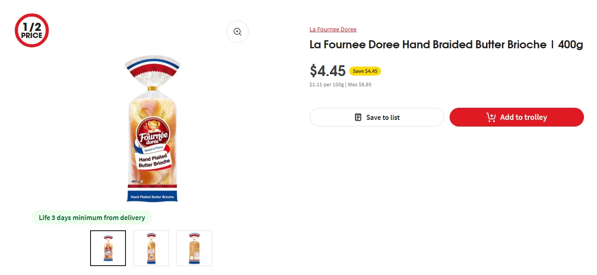Select the first product thumbnail
Screen dimensions: 597x275
[x=108, y=248]
